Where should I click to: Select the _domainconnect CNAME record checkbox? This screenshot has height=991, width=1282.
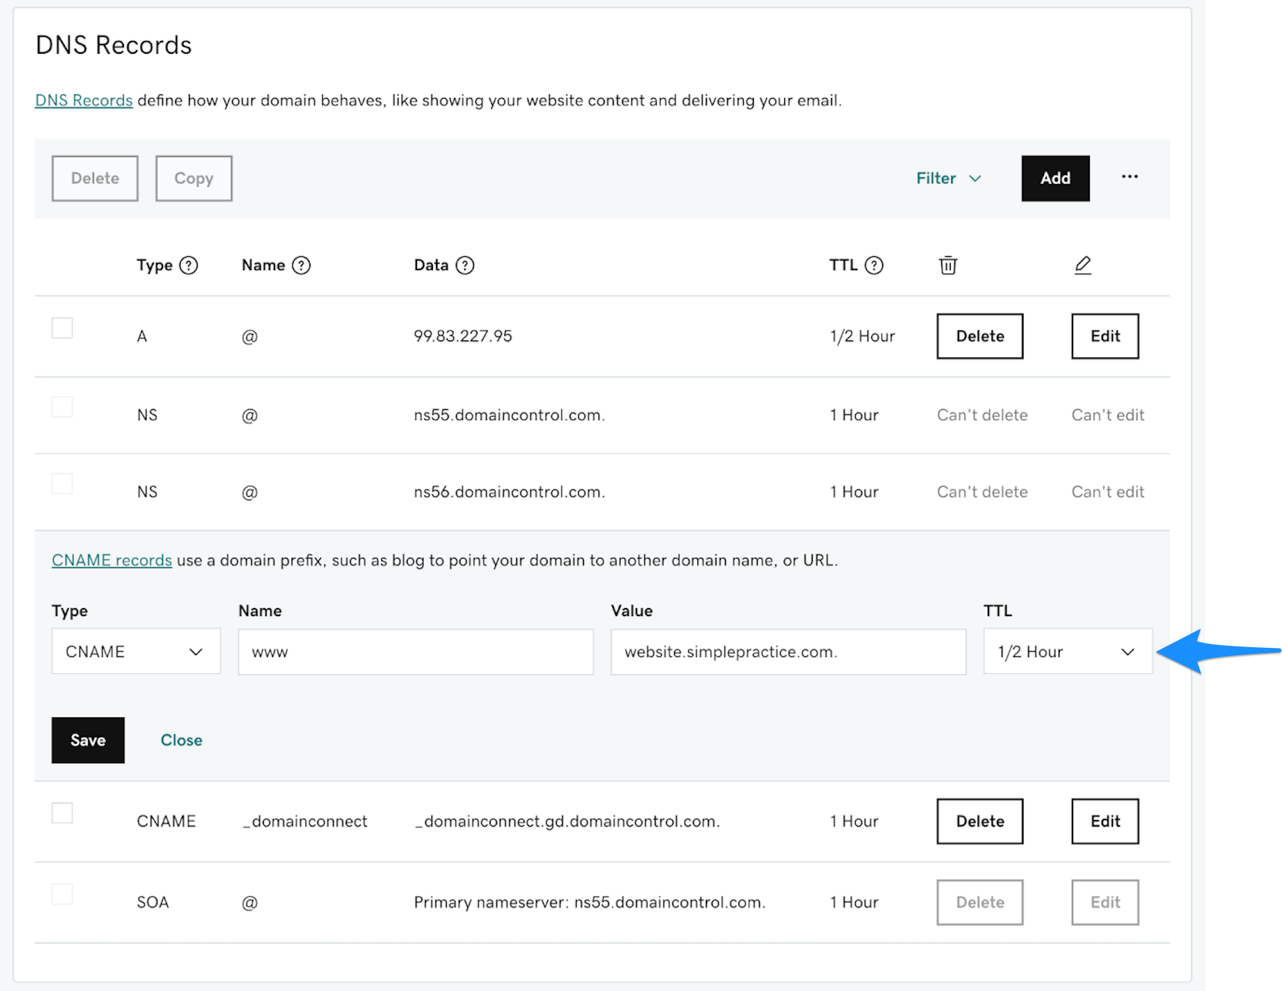tap(62, 813)
